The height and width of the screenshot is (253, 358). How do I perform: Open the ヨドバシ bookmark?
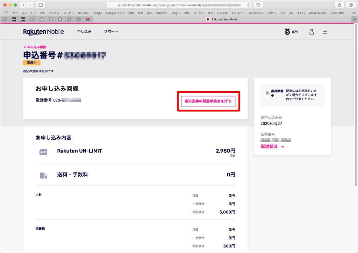[199, 13]
